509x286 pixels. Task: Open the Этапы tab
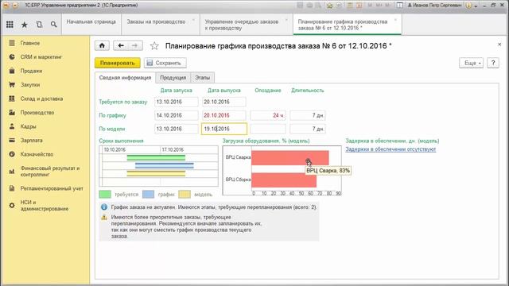202,78
